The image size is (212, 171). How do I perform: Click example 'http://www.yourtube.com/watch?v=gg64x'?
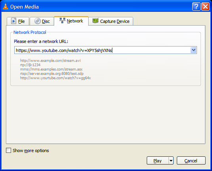(55, 78)
